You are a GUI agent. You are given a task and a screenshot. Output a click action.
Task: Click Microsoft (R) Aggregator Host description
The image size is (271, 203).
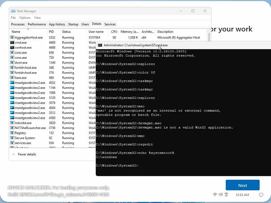[179, 38]
